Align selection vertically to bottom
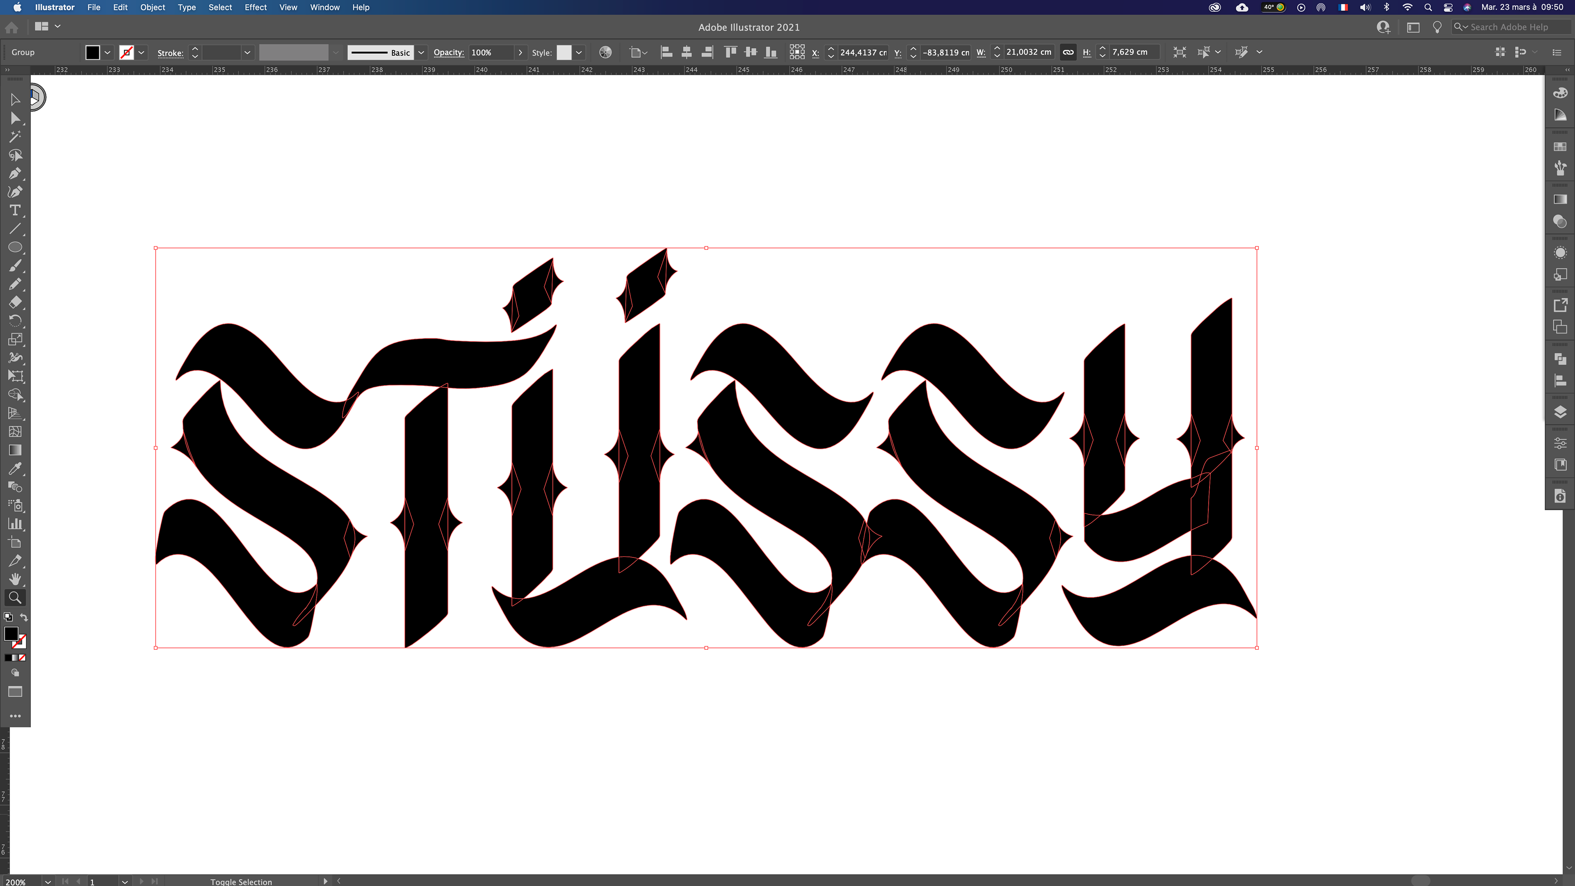Screen dimensions: 1575x886 click(x=771, y=53)
